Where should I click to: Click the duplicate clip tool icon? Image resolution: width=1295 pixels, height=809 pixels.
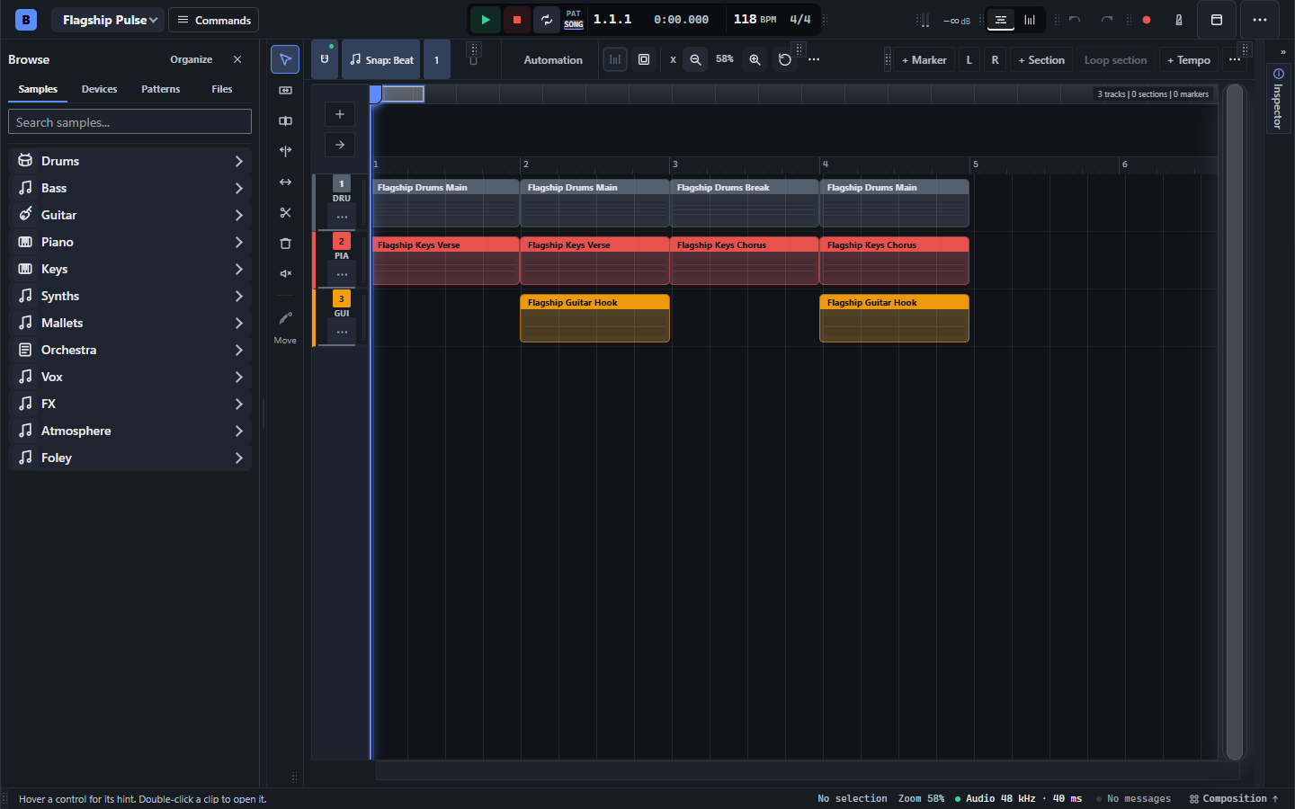coord(285,120)
